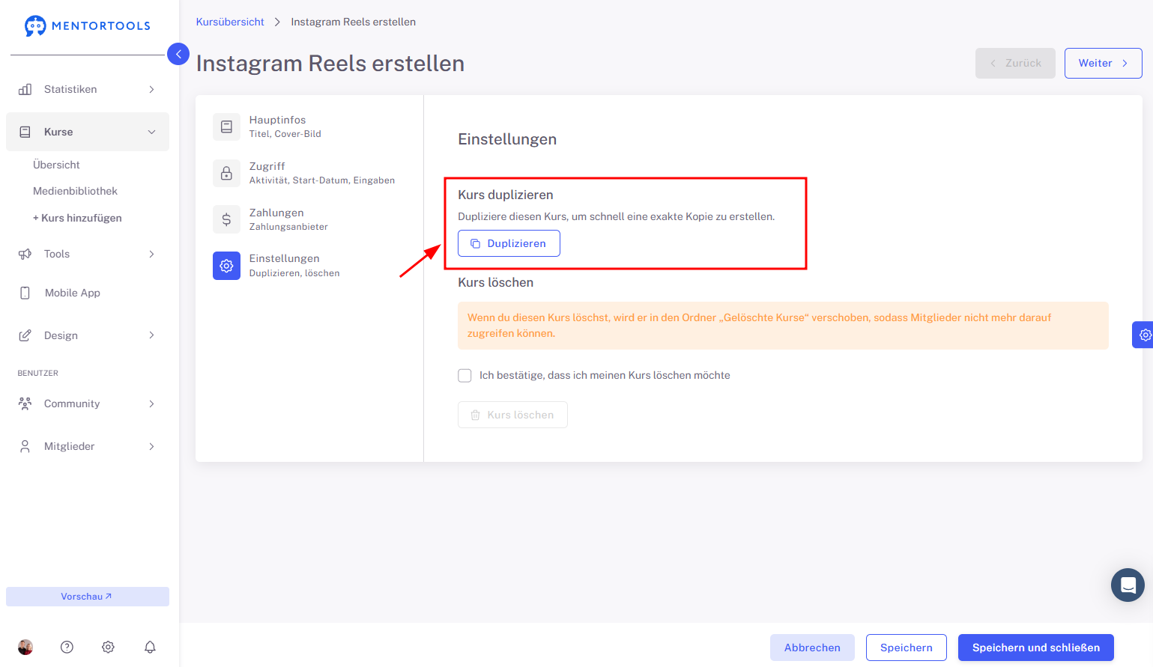Image resolution: width=1153 pixels, height=667 pixels.
Task: Click the Mentortools logo
Action: pyautogui.click(x=88, y=25)
